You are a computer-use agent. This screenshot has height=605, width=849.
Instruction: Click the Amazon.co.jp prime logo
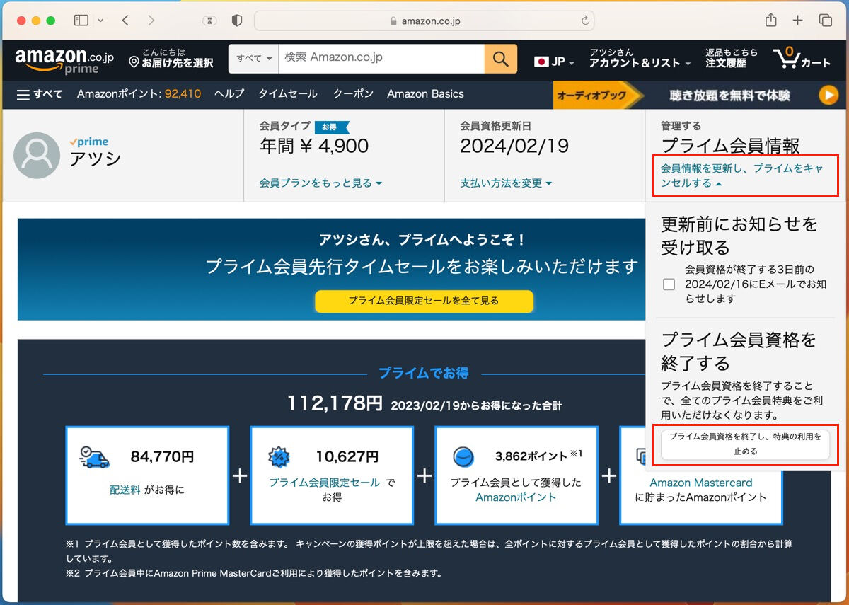(x=64, y=61)
